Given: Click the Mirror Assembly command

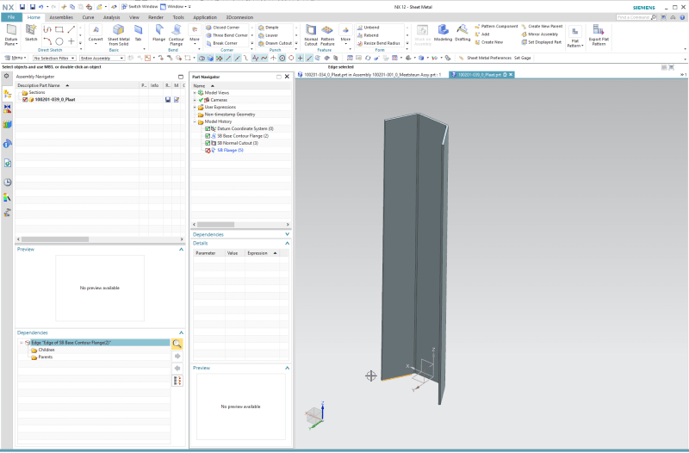Looking at the screenshot, I should tap(540, 34).
